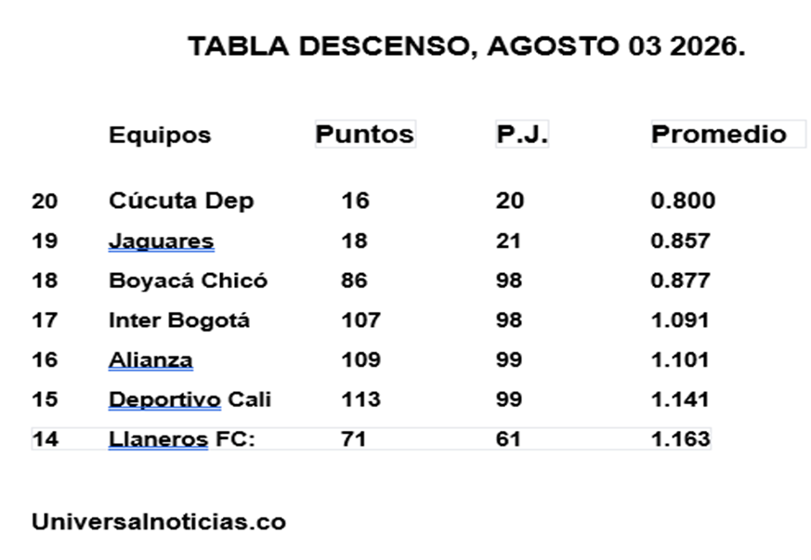The width and height of the screenshot is (811, 560).
Task: Select the Puntos column header box
Action: [x=365, y=134]
